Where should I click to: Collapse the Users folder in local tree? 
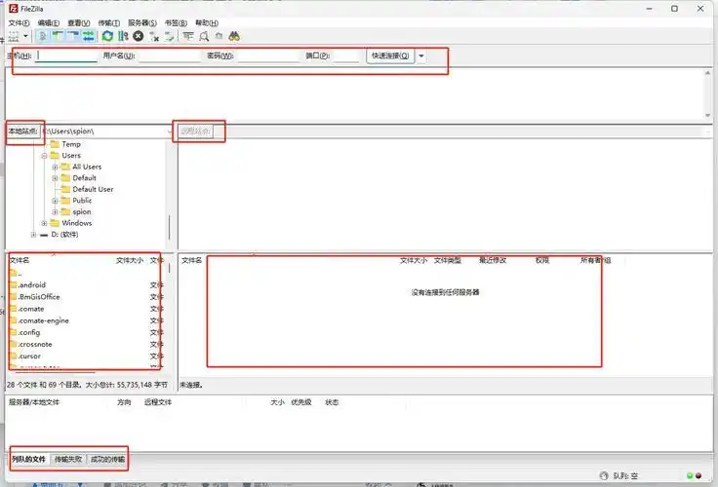coord(44,156)
